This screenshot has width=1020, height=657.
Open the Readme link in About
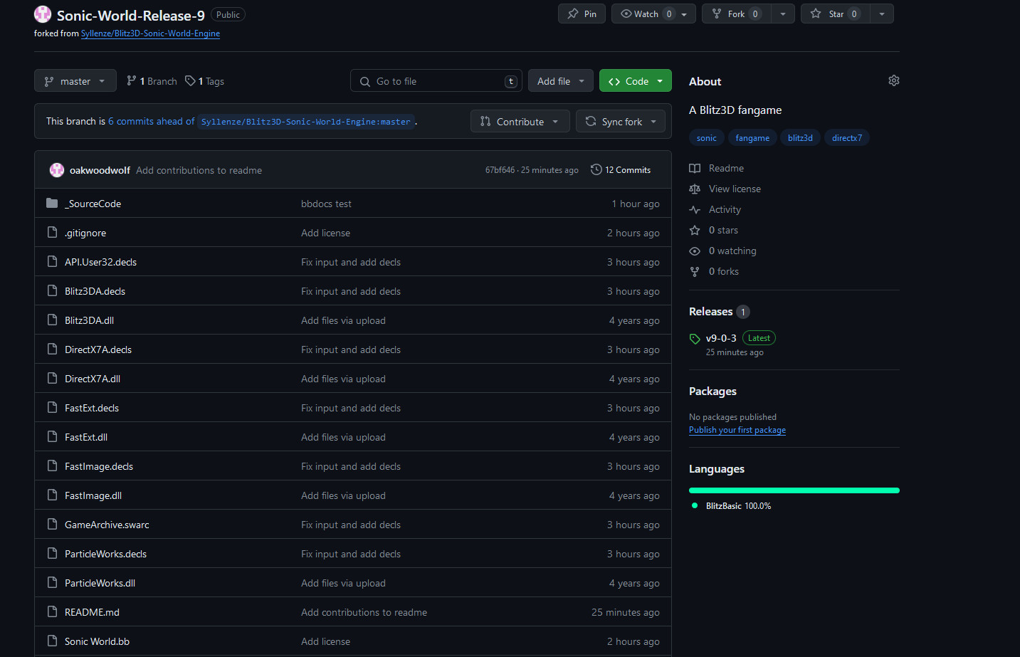pyautogui.click(x=725, y=168)
